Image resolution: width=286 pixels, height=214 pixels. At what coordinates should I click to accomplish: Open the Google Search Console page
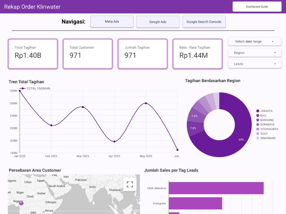204,22
